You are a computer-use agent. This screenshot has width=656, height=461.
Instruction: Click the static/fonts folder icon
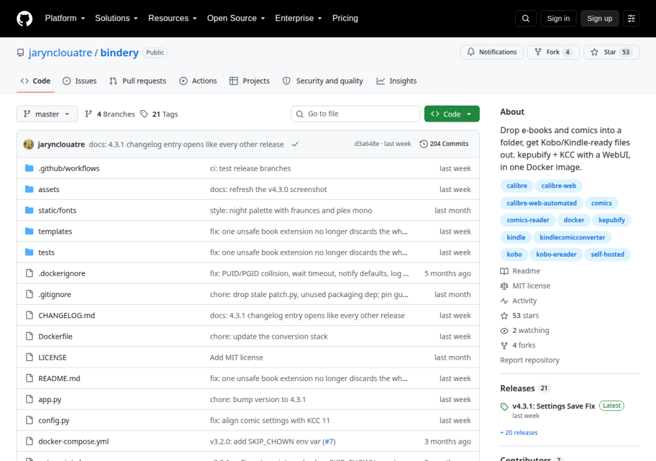(x=29, y=210)
